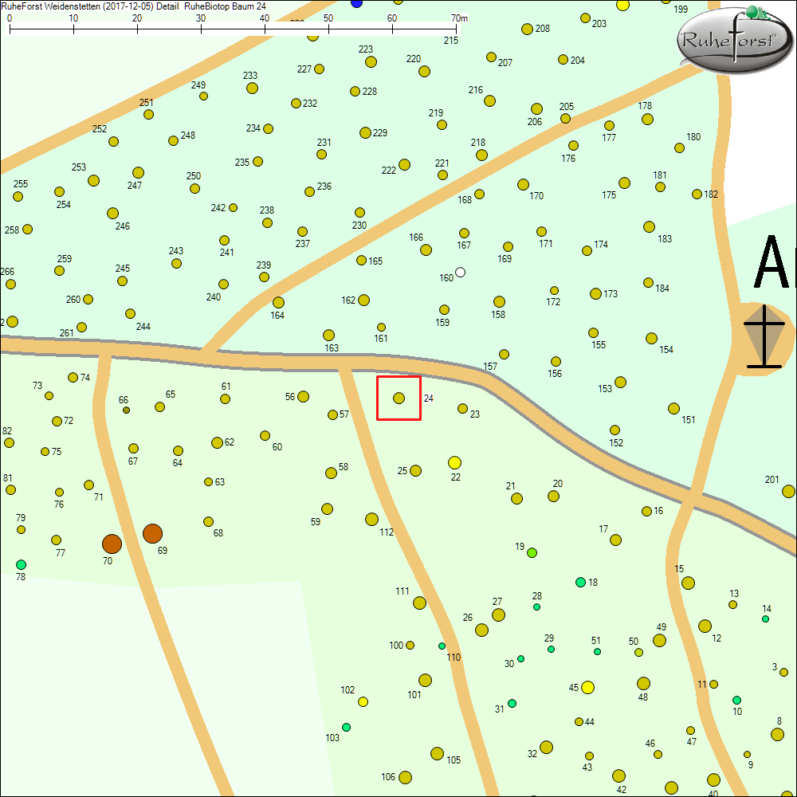This screenshot has width=797, height=797.
Task: Click the white tree marker 160
Action: coord(460,273)
